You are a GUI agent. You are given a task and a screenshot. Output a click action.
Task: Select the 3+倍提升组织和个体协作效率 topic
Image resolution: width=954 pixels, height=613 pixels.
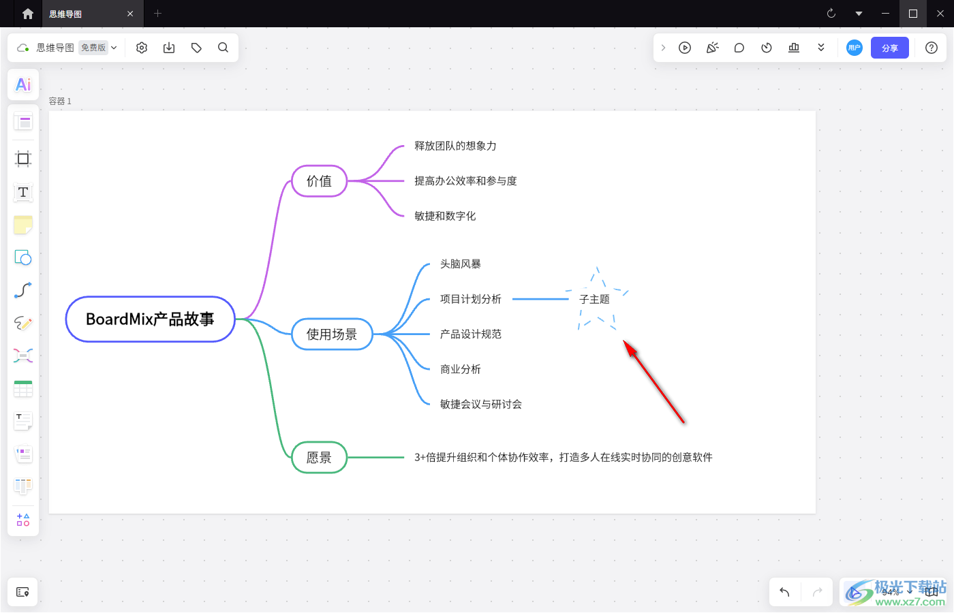coord(564,458)
